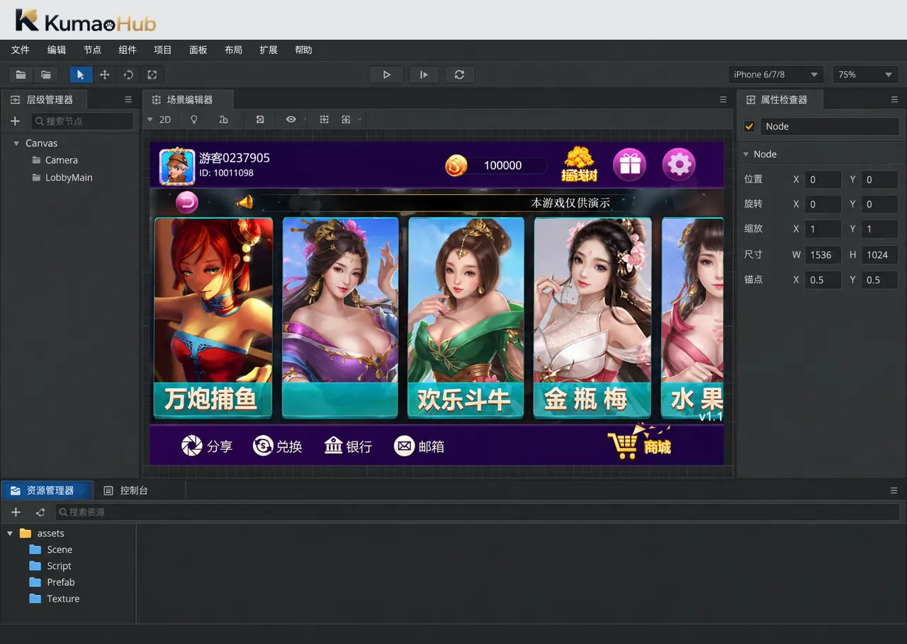Switch to the 控制台 console tab
This screenshot has width=907, height=644.
tap(126, 490)
